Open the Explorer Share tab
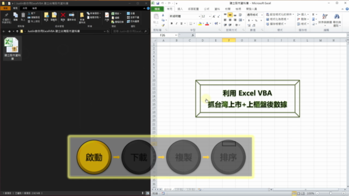Image resolution: width=349 pixels, height=196 pixels. point(25,8)
